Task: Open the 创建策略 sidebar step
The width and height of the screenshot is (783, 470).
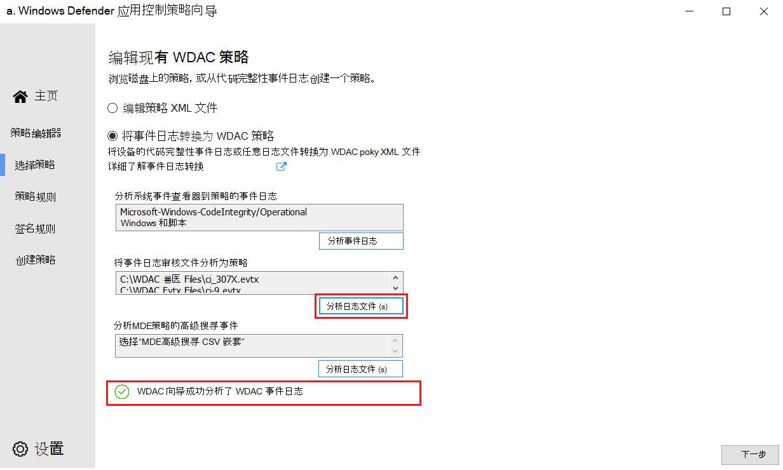Action: pos(35,260)
